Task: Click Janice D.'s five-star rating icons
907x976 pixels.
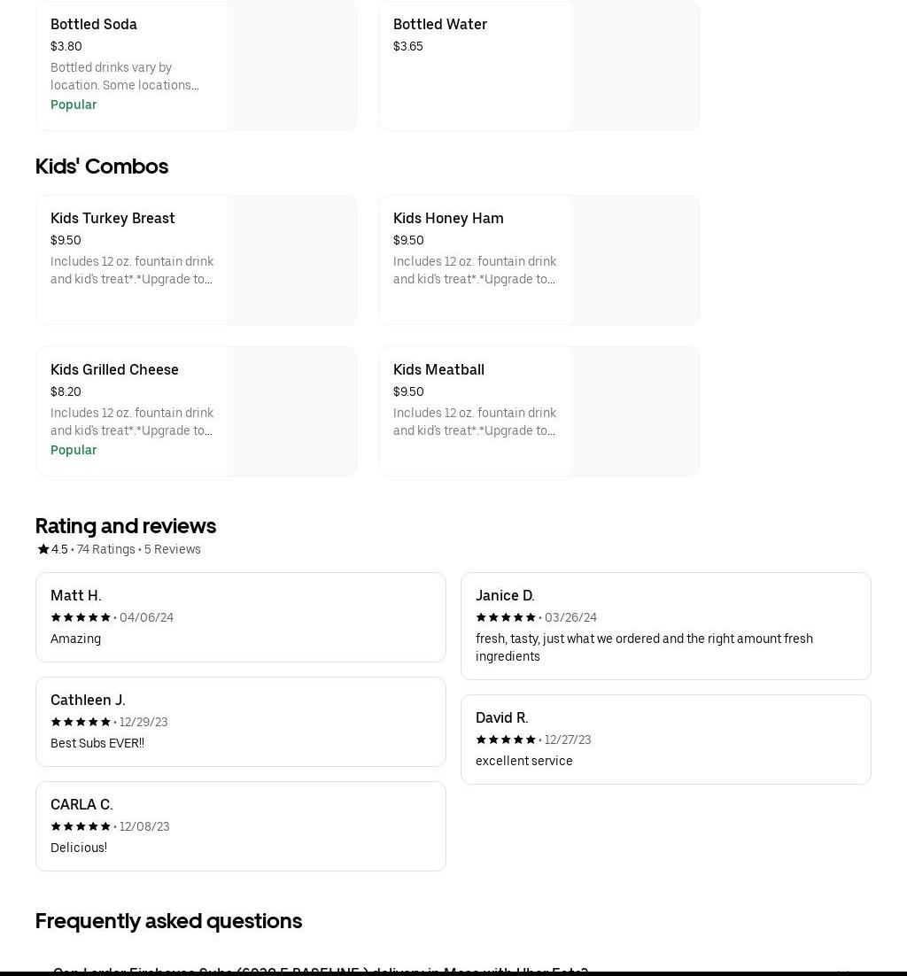Action: point(506,617)
